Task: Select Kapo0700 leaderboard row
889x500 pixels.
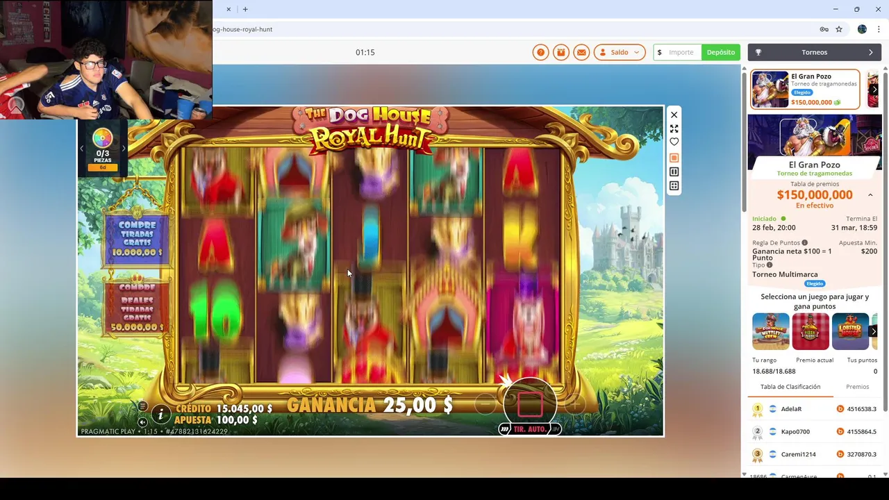Action: pyautogui.click(x=815, y=431)
